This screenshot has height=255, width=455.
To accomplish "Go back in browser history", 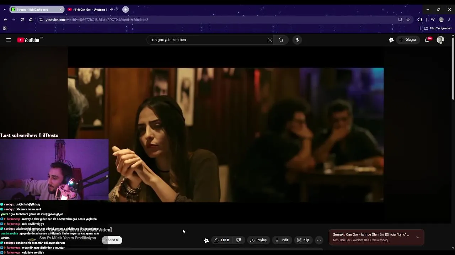I will tap(5, 20).
